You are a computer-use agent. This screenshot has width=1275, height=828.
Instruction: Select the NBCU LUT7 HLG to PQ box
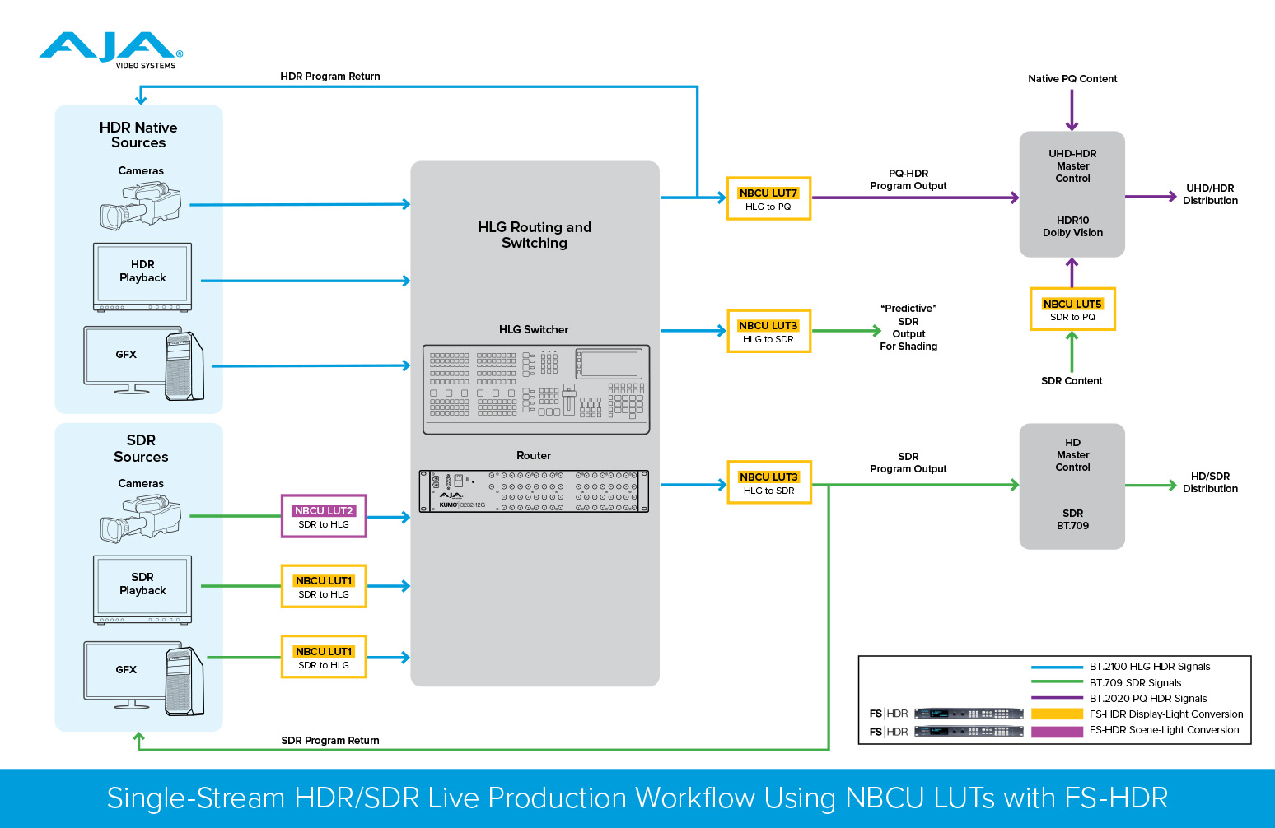point(768,198)
